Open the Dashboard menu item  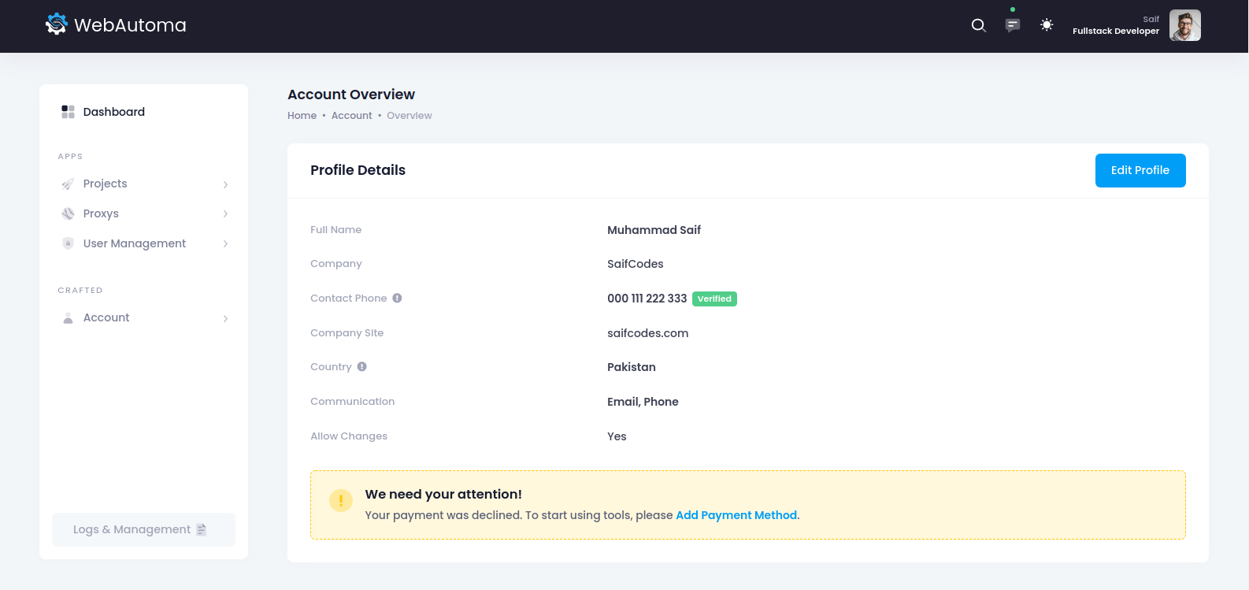coord(114,112)
